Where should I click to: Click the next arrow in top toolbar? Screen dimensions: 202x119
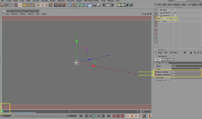[x=112, y=5]
